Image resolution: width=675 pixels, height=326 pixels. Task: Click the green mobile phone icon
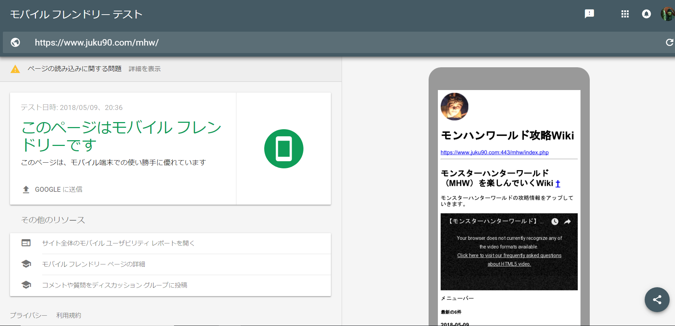284,149
